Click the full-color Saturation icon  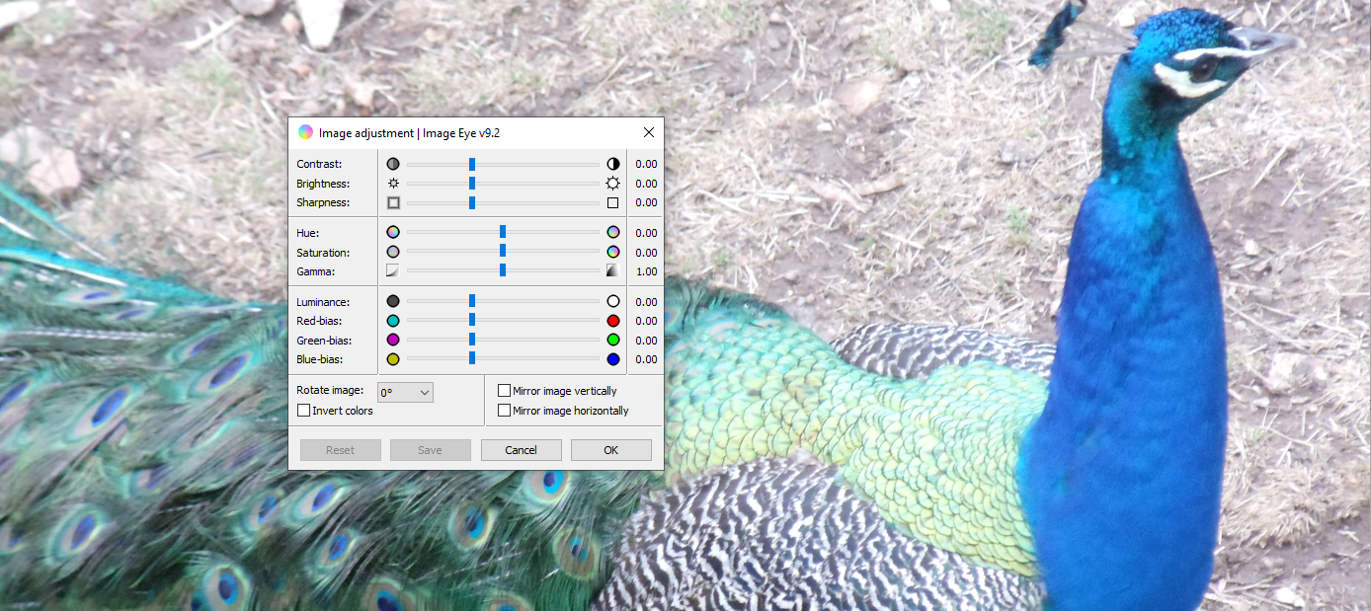pos(613,253)
